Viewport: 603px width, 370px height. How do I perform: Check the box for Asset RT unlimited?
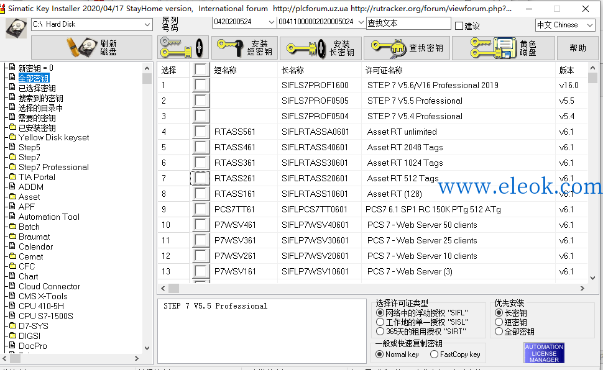(x=201, y=132)
